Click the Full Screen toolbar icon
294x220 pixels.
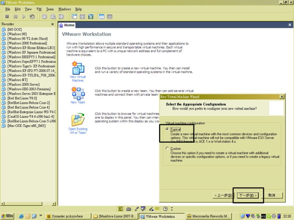pos(90,16)
